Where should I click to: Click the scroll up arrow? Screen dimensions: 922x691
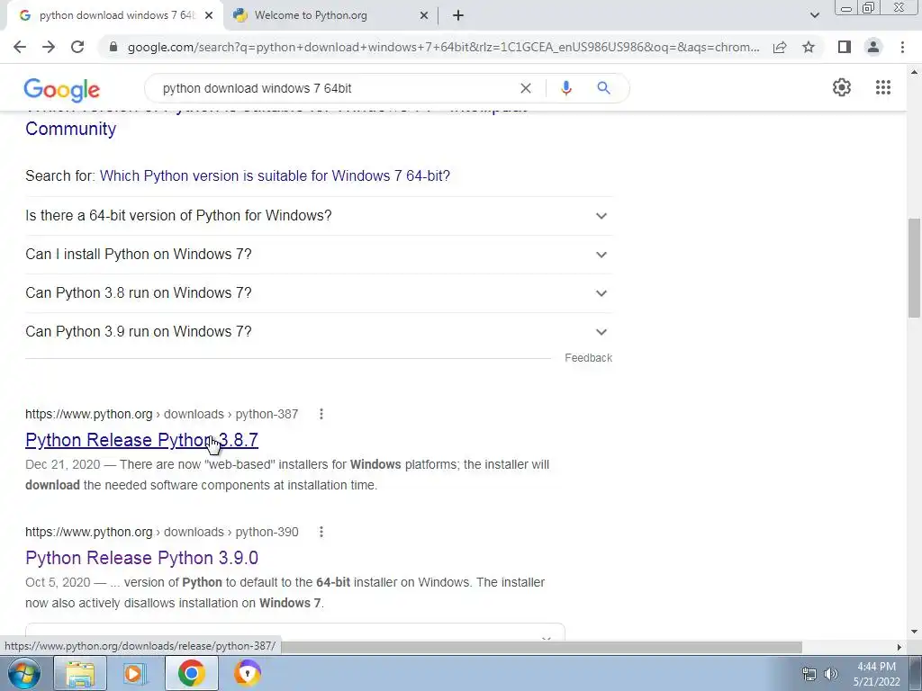914,72
